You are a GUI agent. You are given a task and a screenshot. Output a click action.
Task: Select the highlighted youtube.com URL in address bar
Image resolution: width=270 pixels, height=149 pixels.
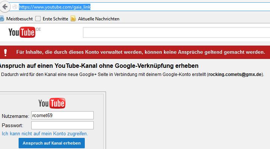(x=55, y=7)
